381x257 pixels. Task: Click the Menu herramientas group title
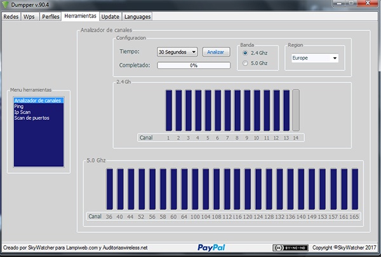click(31, 90)
